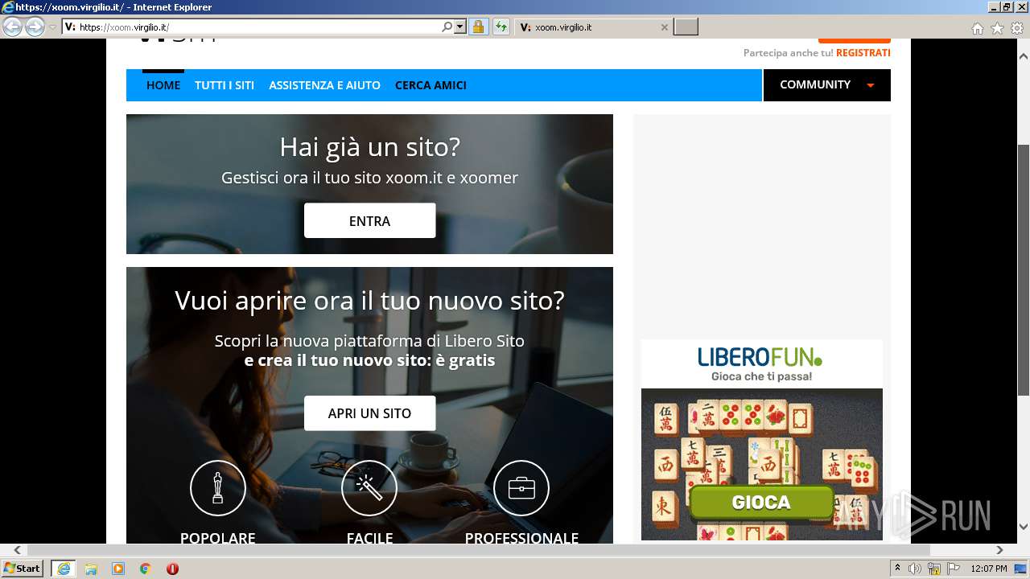Click the APRI UN SITO button
This screenshot has height=579, width=1030.
click(369, 413)
